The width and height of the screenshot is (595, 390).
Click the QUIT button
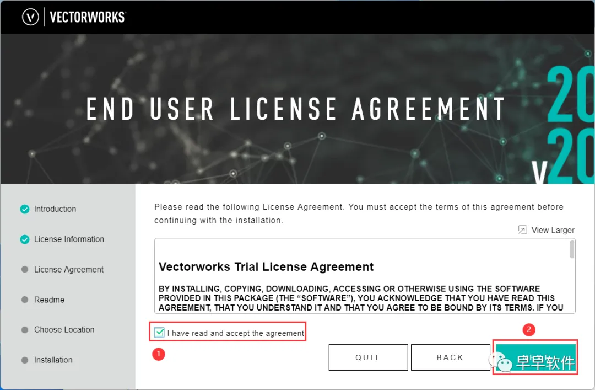click(368, 357)
